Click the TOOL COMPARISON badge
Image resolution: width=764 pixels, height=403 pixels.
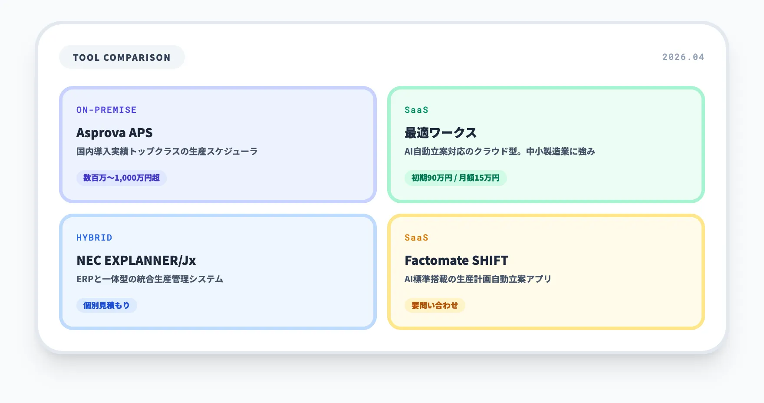click(122, 57)
